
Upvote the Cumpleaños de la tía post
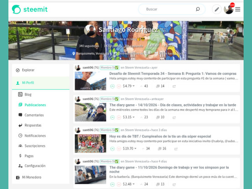pos(113,149)
